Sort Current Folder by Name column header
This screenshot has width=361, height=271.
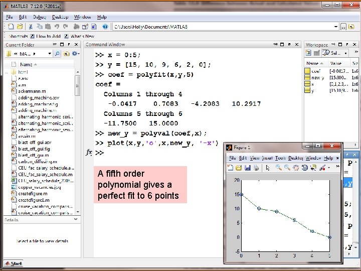tap(45, 65)
